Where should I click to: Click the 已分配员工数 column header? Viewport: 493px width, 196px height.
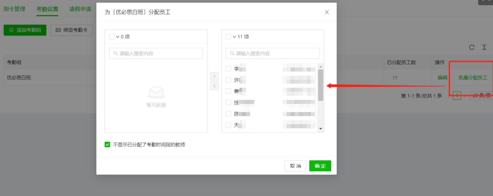pos(401,62)
